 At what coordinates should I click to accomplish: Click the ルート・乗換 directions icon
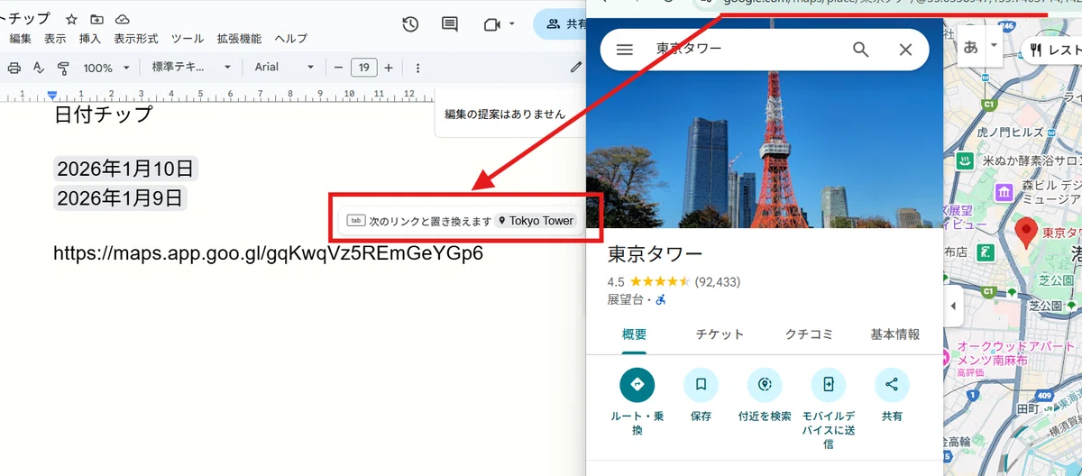click(x=637, y=385)
